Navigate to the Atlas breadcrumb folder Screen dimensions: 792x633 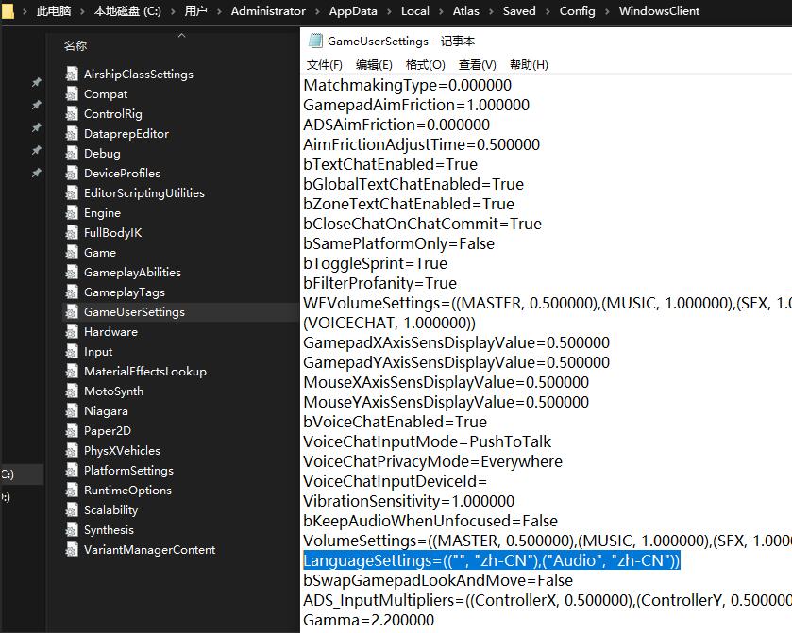coord(465,11)
